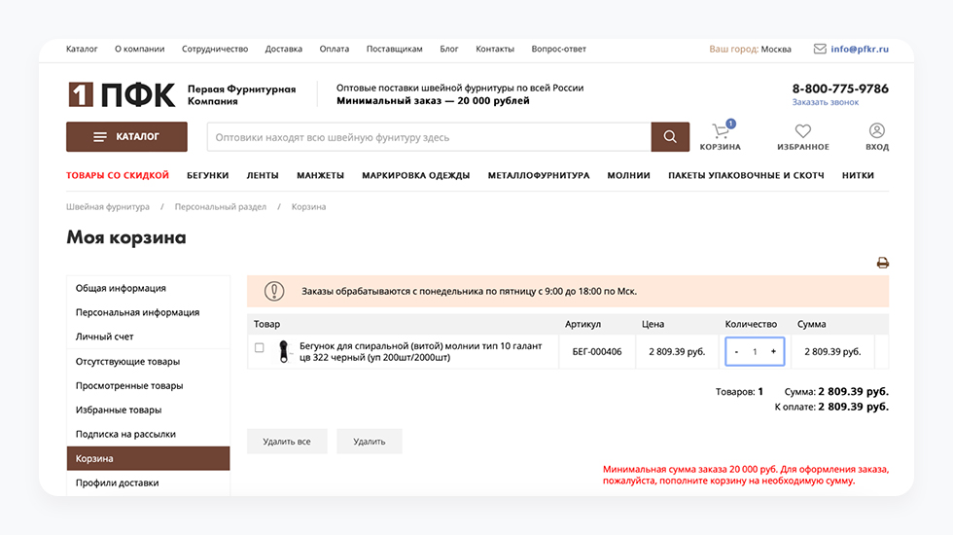This screenshot has height=535, width=953.
Task: Open the Ленты category
Action: [x=263, y=175]
